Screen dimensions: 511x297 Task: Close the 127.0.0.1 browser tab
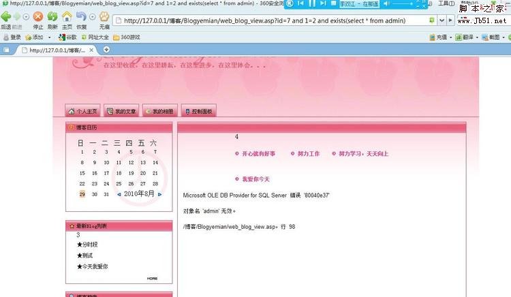[91, 50]
